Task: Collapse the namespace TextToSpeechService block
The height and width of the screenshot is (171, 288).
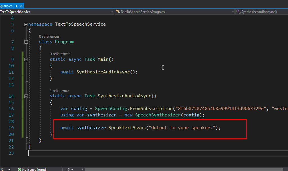Action: (x=26, y=24)
